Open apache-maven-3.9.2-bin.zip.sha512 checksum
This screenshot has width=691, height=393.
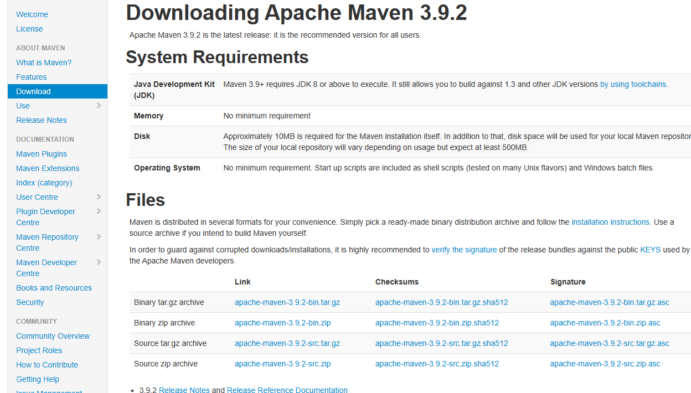point(437,323)
